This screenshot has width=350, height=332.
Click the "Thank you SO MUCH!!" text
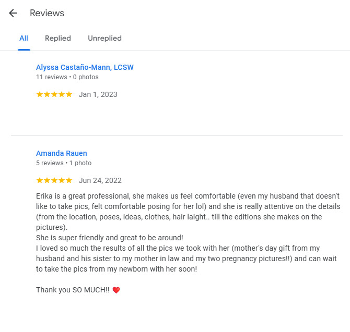pos(73,290)
